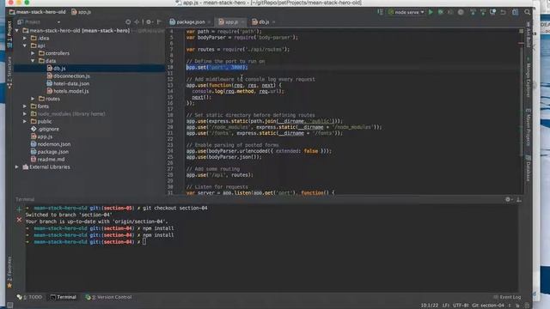Collapse the api folder
550x309 pixels.
click(x=25, y=45)
